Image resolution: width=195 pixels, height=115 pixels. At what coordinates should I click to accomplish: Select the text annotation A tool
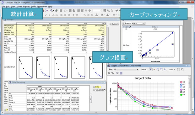click(x=165, y=69)
